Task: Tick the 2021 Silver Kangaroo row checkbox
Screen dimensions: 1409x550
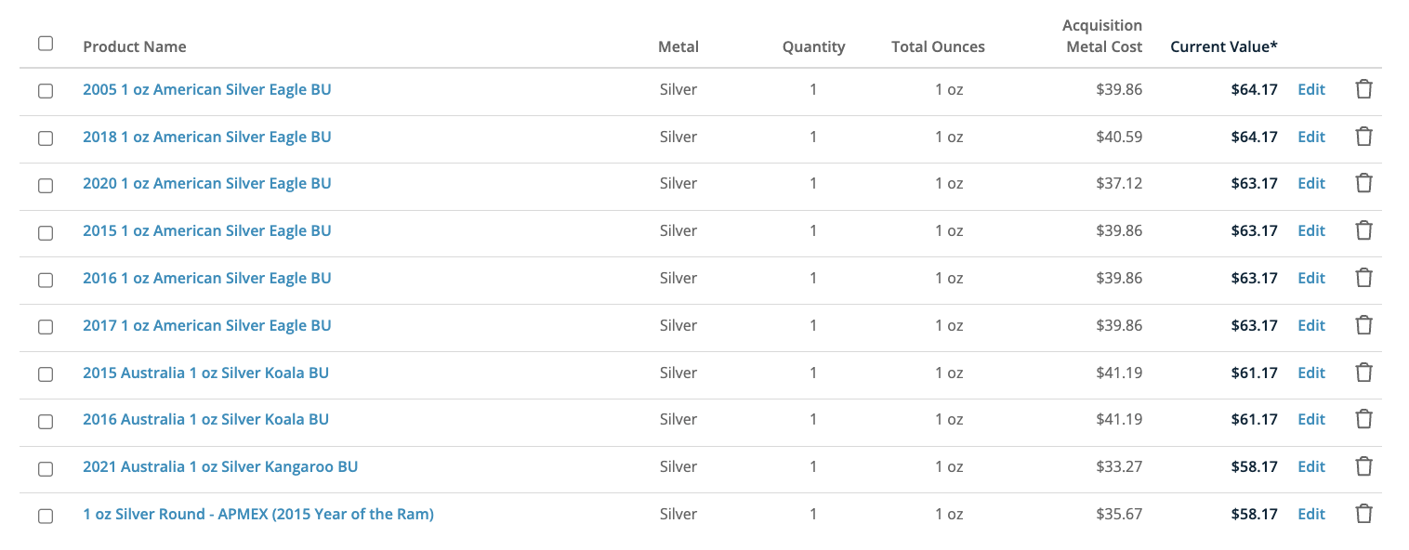Action: (x=46, y=468)
